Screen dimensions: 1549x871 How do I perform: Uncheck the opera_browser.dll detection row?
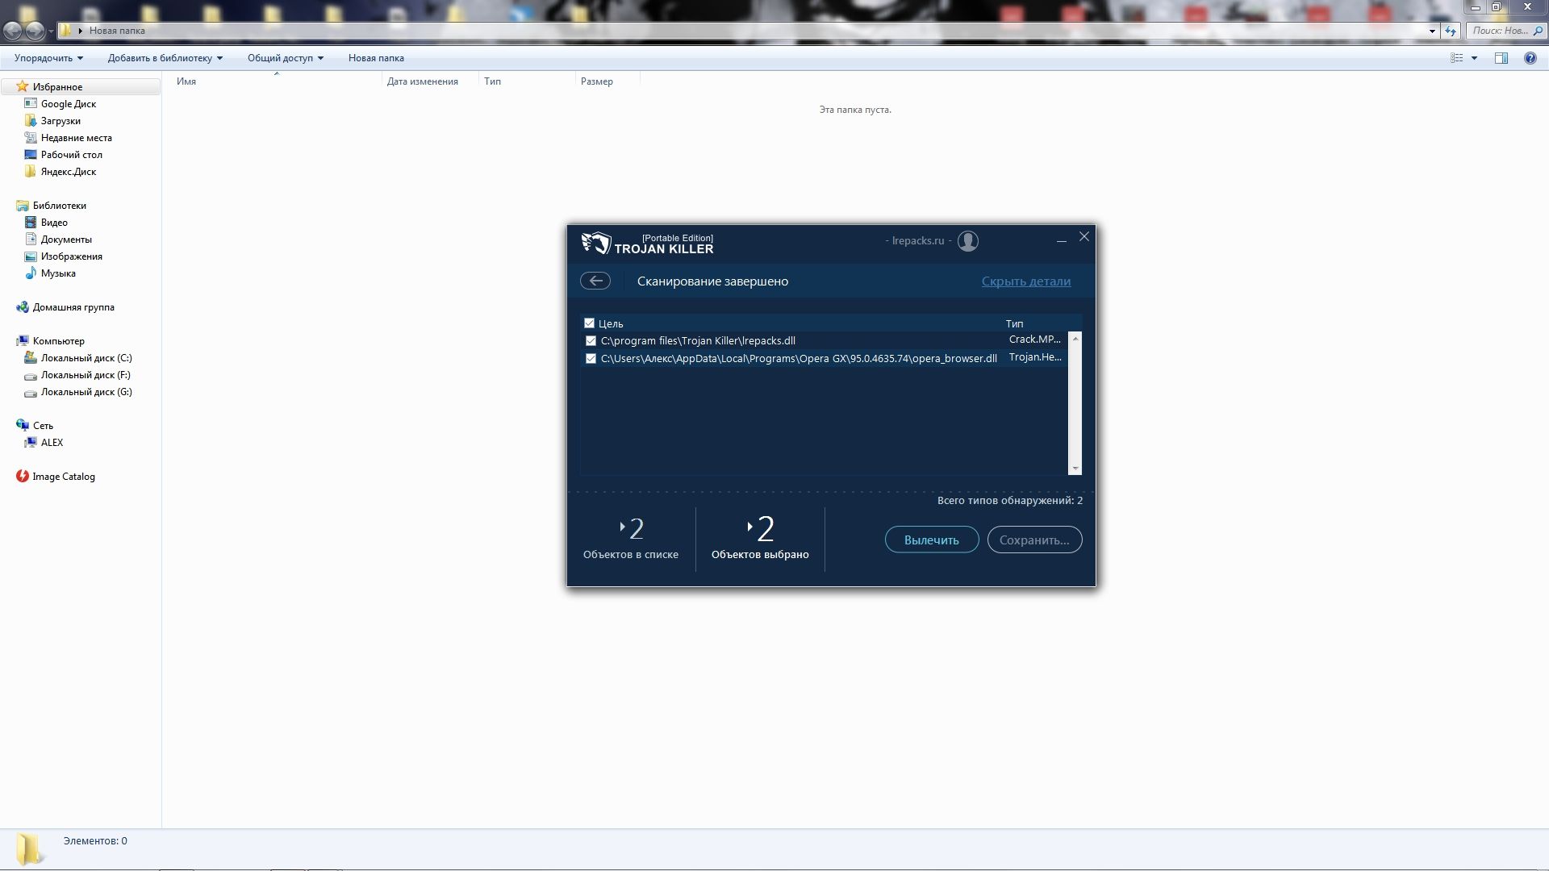click(x=591, y=359)
